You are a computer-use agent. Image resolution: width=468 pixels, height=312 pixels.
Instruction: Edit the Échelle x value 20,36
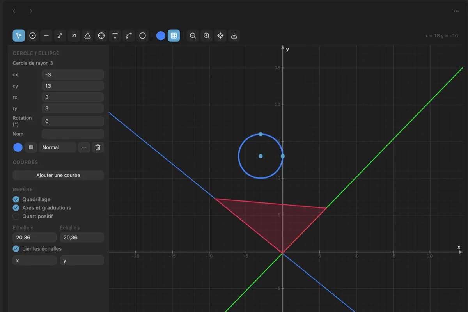(35, 238)
